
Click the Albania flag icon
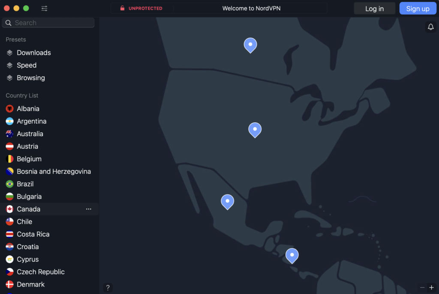coord(9,109)
